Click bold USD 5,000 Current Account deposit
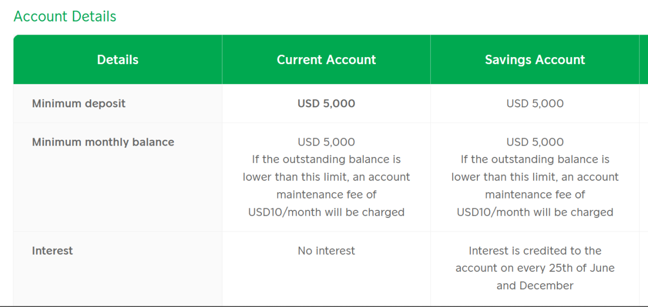The height and width of the screenshot is (307, 648). (x=326, y=104)
